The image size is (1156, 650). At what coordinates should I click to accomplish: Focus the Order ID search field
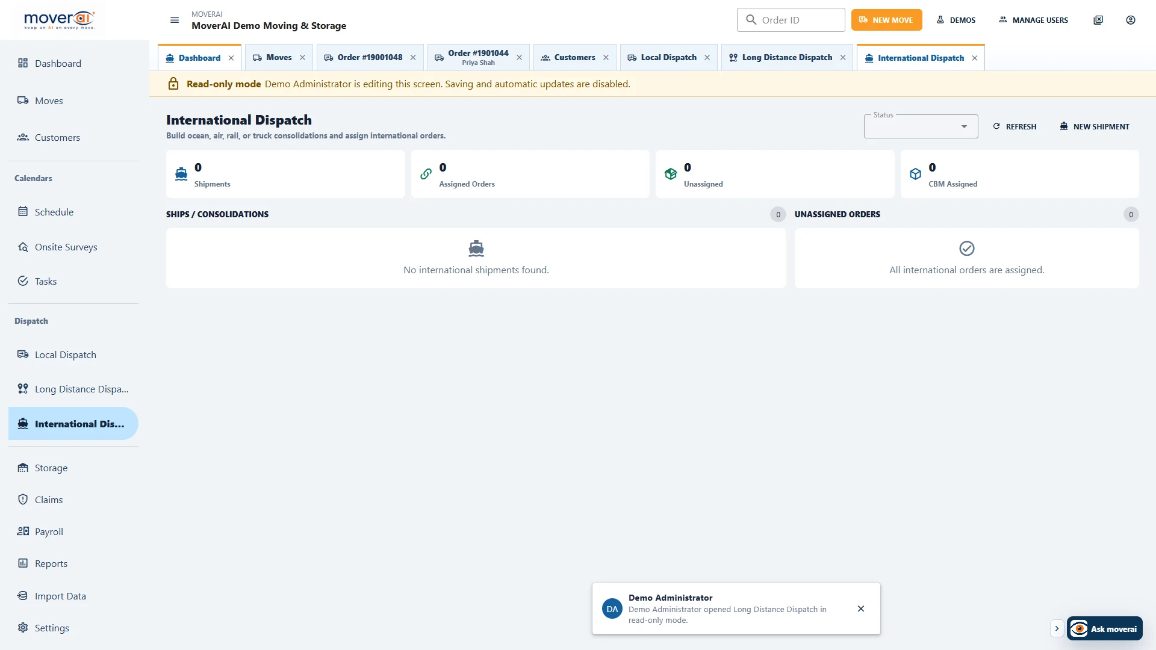(791, 20)
